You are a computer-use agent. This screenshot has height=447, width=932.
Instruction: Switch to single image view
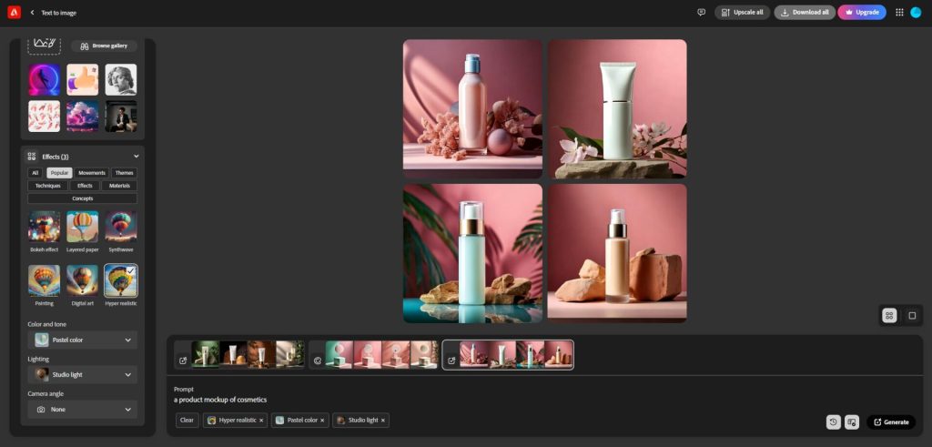coord(912,315)
